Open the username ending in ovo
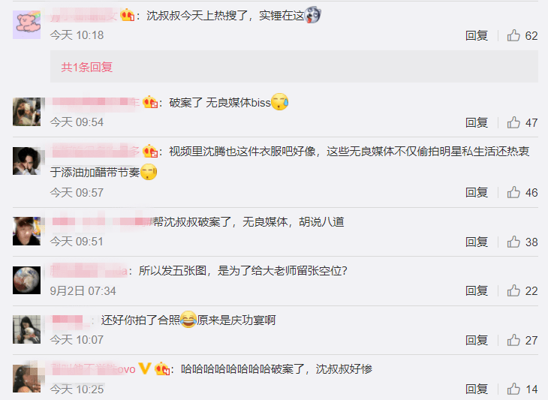 tap(93, 369)
